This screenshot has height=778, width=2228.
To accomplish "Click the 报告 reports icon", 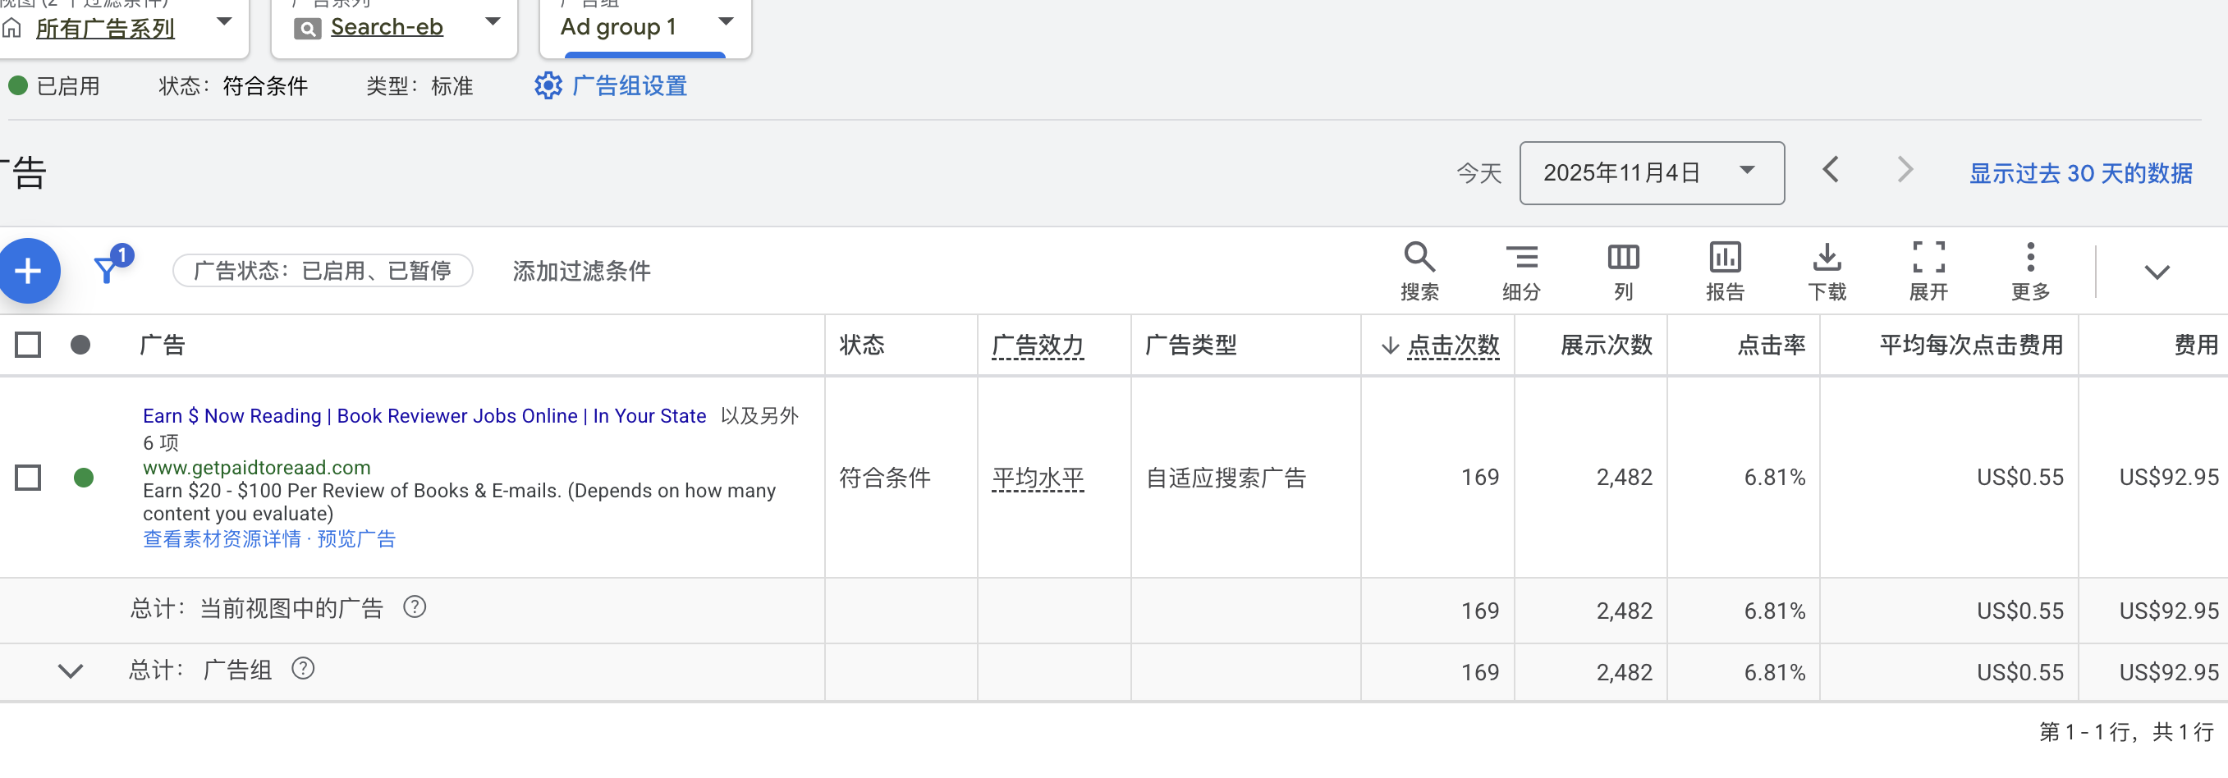I will pyautogui.click(x=1725, y=270).
